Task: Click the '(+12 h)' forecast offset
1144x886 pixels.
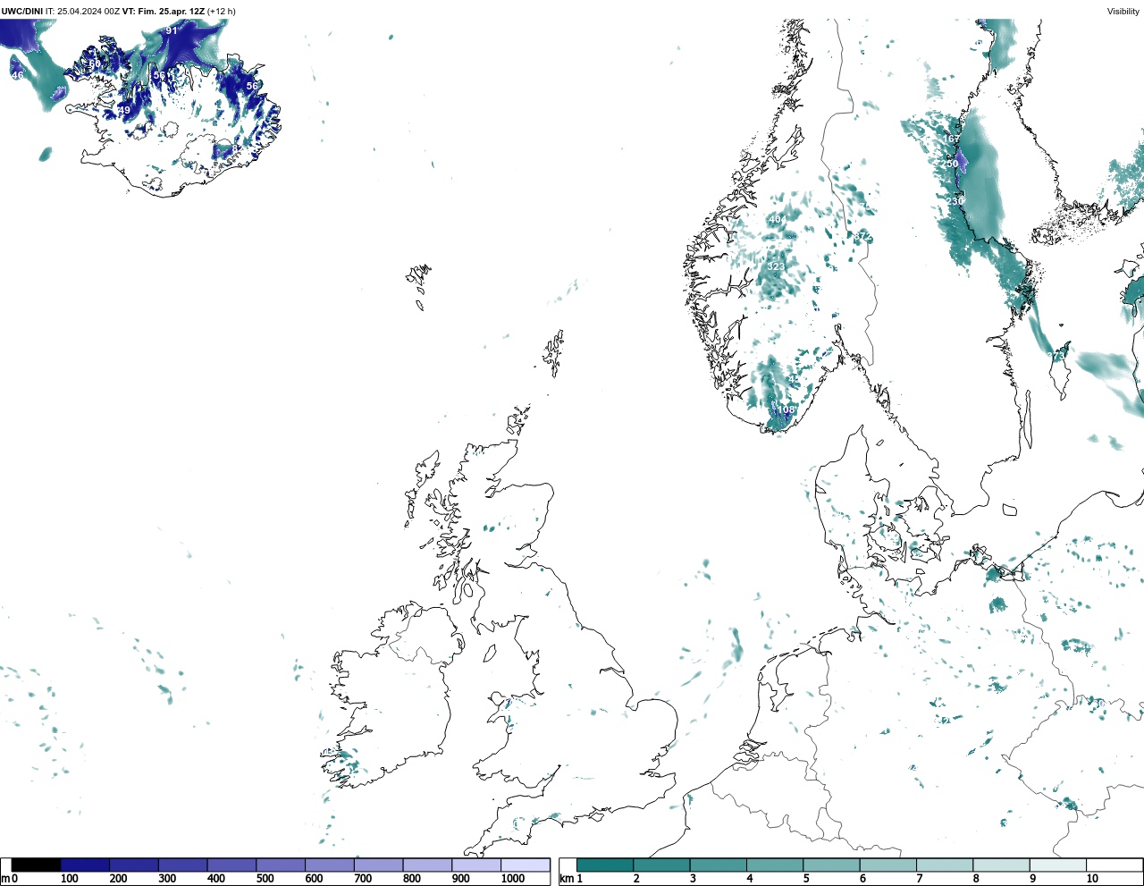Action: tap(222, 12)
